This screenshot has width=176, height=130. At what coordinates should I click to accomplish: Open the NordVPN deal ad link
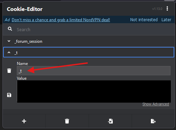tap(61, 20)
